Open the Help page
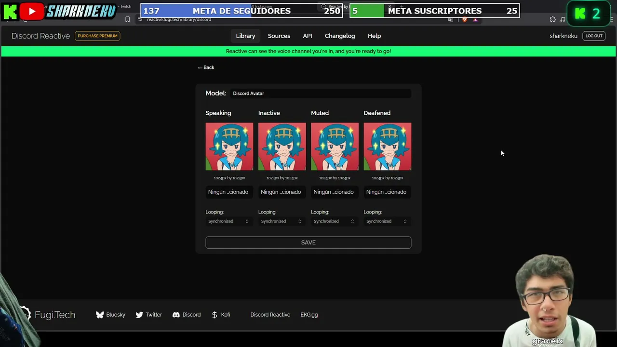This screenshot has height=347, width=617. (374, 36)
